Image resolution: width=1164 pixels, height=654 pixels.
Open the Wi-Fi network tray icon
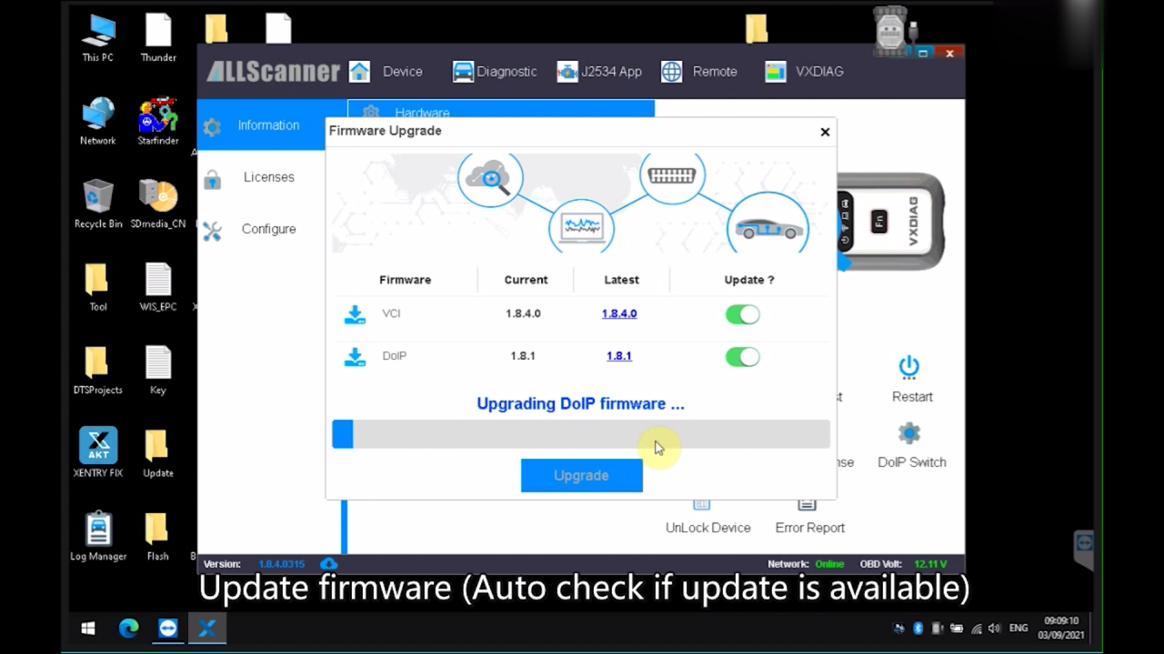(977, 628)
